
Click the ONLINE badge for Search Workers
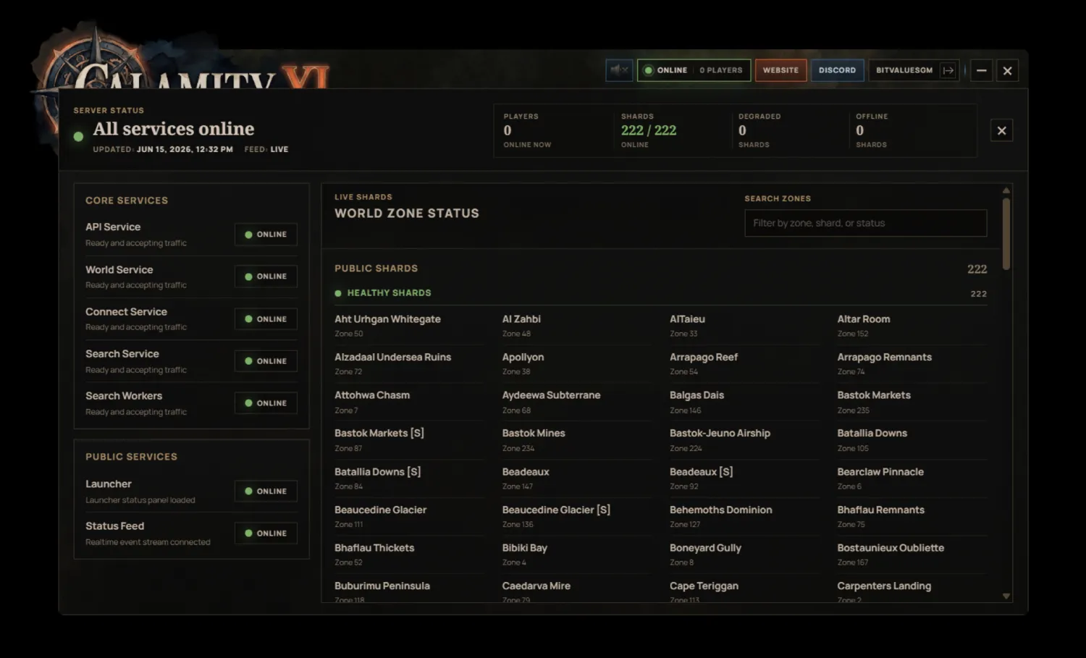(x=266, y=403)
